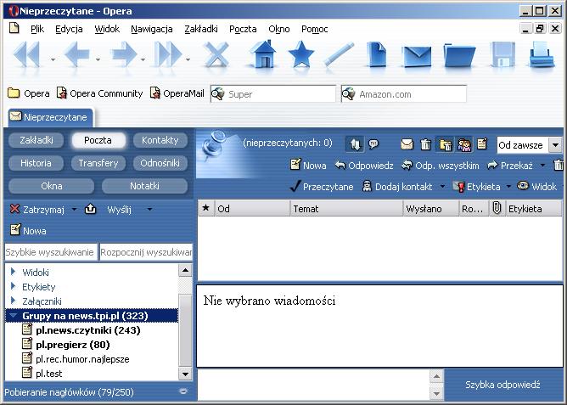
Task: Click the trash can icon in mail header
Action: click(x=426, y=144)
